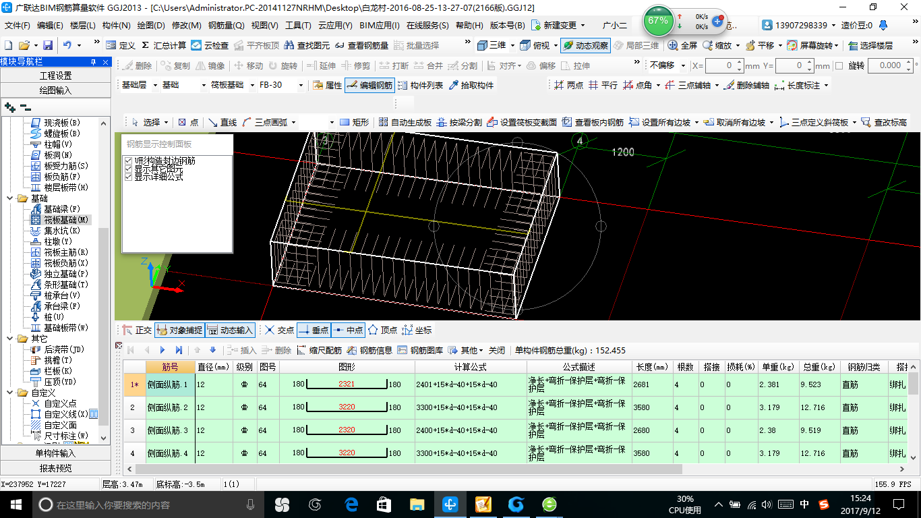Screen dimensions: 921x518
Task: Tick the checkbox beside 旋转
Action: coord(839,65)
